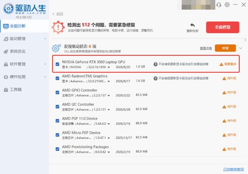The height and width of the screenshot is (174, 248).
Task: Click date 2025/12/17 on Micro PEP row
Action: [x=124, y=138]
